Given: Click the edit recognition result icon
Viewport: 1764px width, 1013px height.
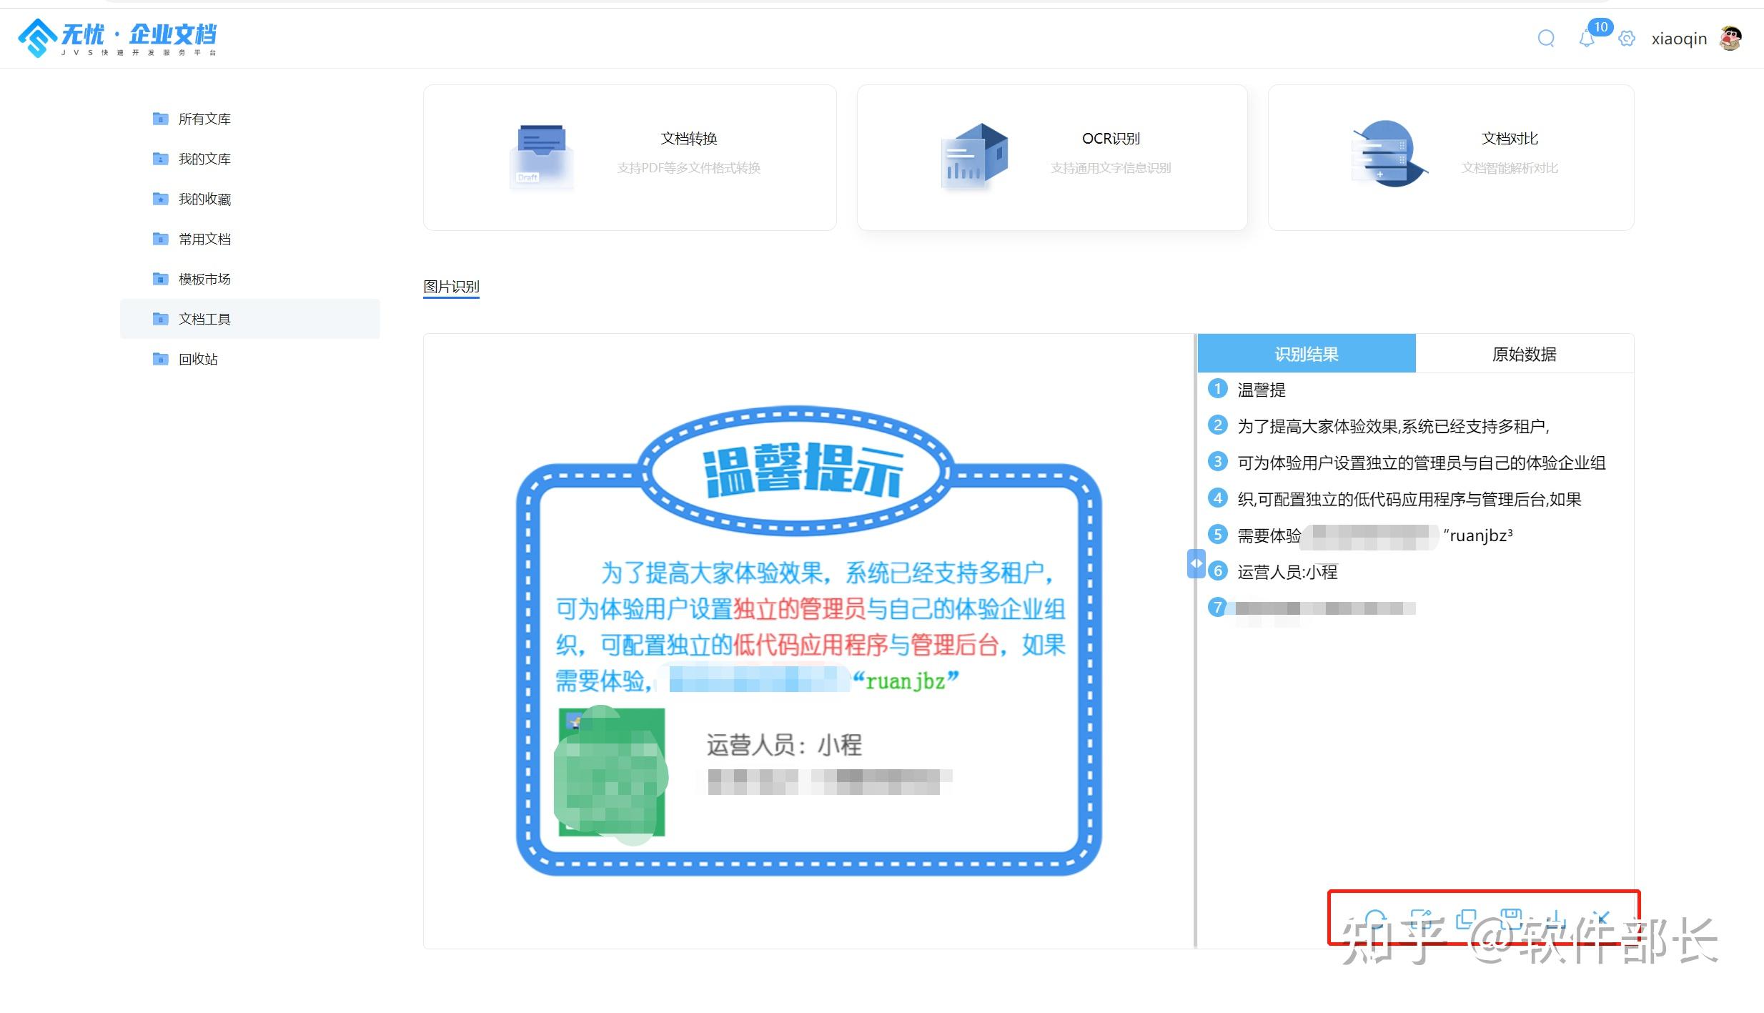Looking at the screenshot, I should (1421, 919).
